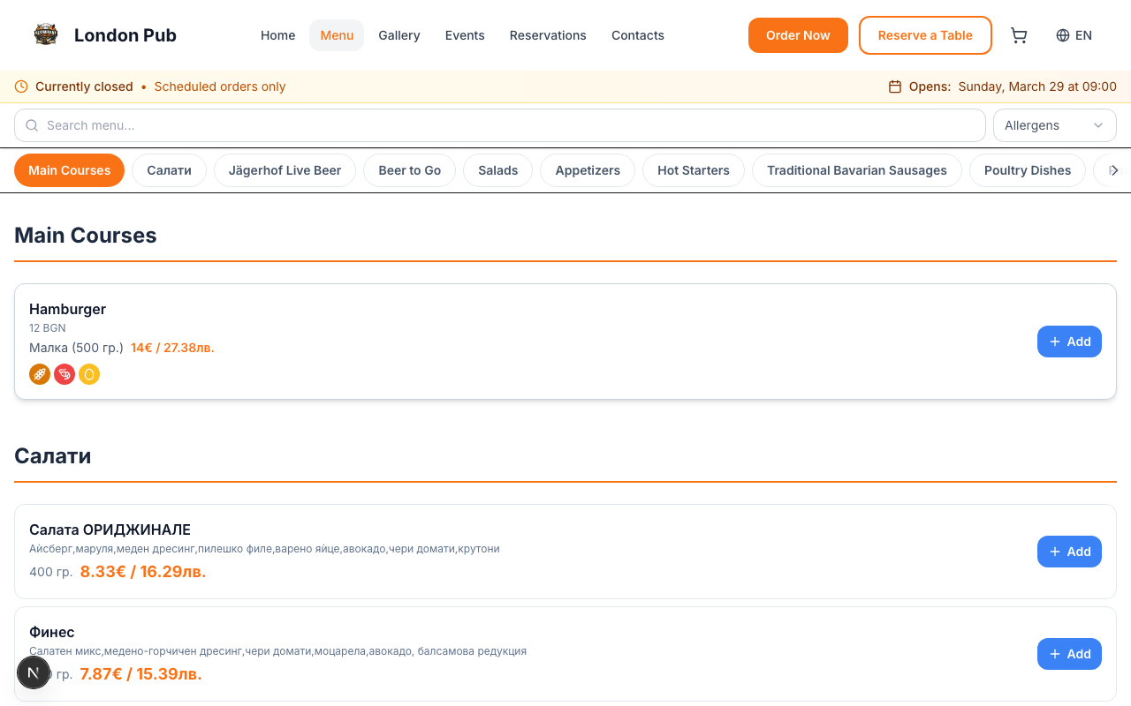Add Салата ОРИДЖИНАЛЕ to the cart
This screenshot has width=1131, height=706.
(1069, 552)
